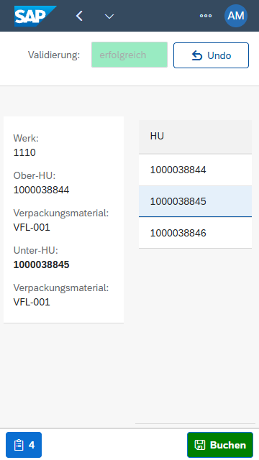Open the AM user avatar menu
This screenshot has height=460, width=259.
pos(236,16)
